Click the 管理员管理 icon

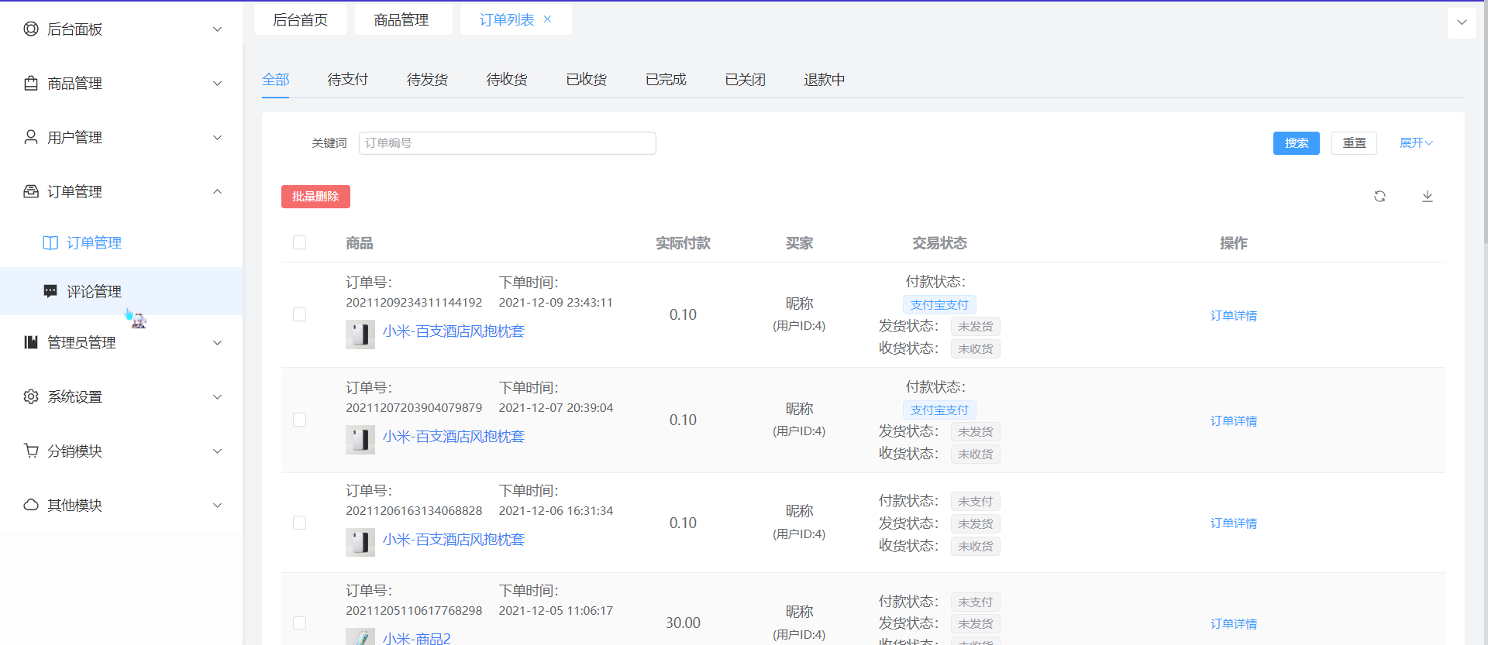pos(31,342)
